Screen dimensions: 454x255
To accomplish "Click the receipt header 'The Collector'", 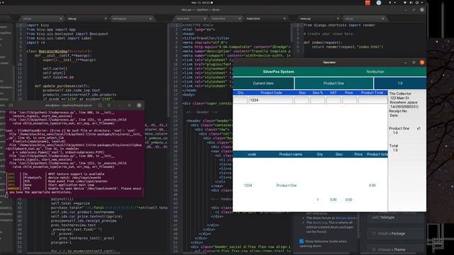I will click(x=400, y=93).
